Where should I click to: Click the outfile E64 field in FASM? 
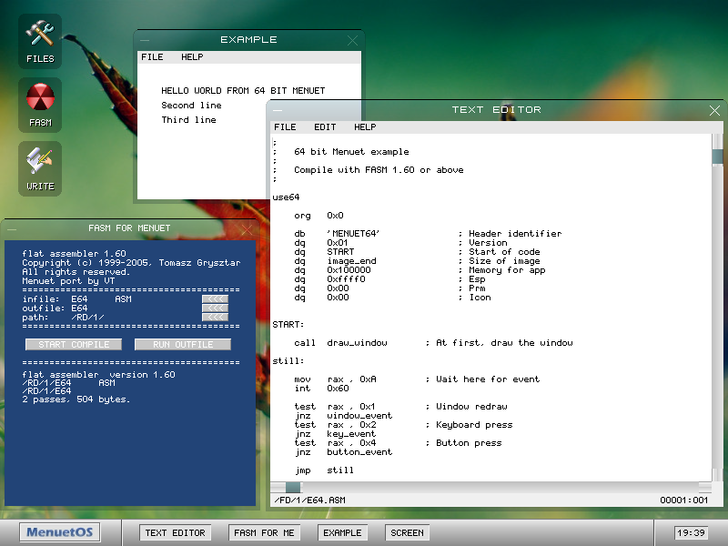[79, 308]
